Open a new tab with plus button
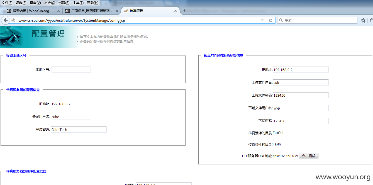373x185 pixels. (x=184, y=11)
